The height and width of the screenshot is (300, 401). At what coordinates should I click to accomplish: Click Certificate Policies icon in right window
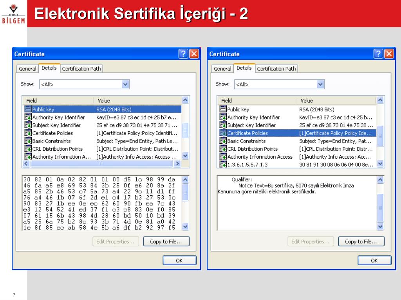(x=223, y=133)
